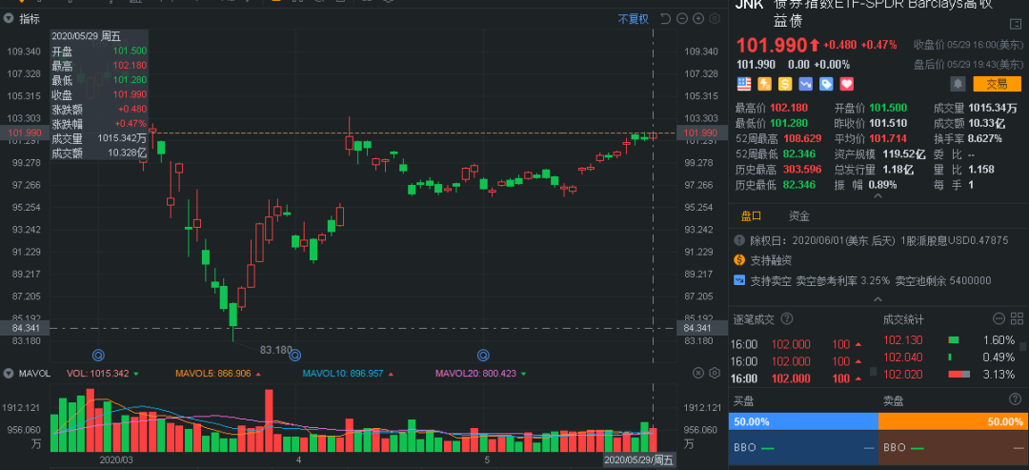Click the bolded last 16:00 trade row

tap(798, 378)
